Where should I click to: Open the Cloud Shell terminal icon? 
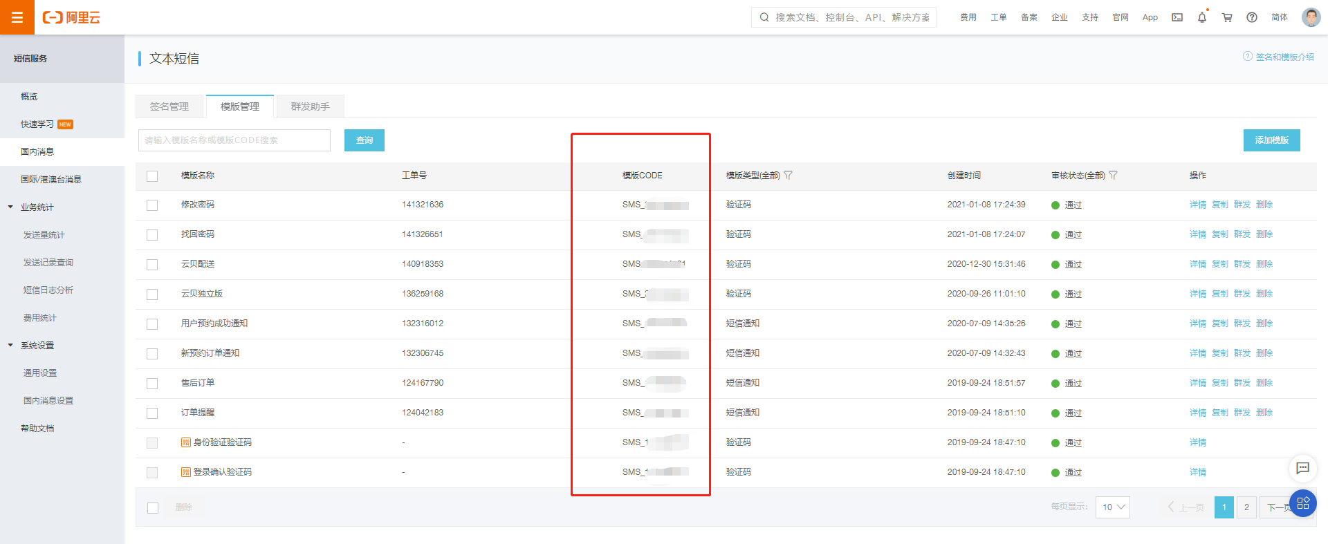1177,17
